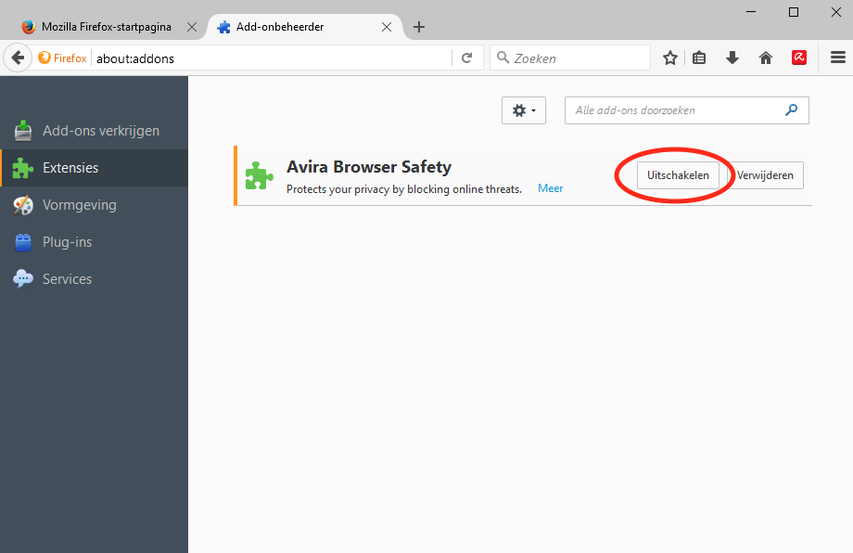Click the back arrow navigation button
The width and height of the screenshot is (853, 553).
(x=18, y=58)
